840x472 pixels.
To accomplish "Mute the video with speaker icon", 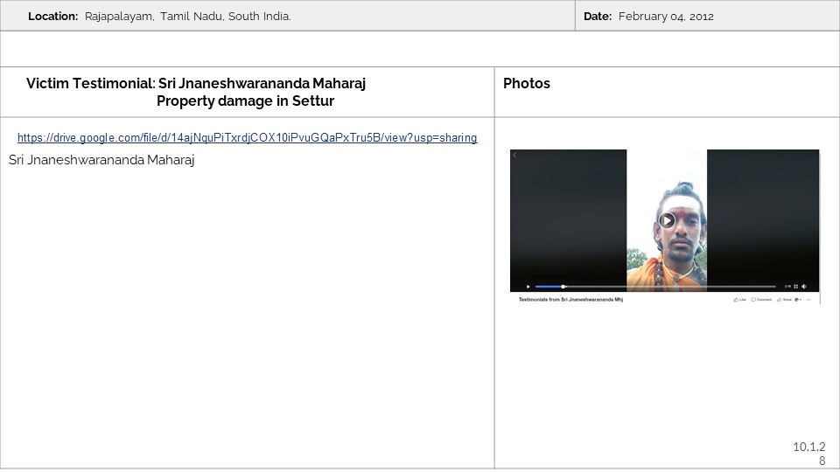I will [804, 287].
